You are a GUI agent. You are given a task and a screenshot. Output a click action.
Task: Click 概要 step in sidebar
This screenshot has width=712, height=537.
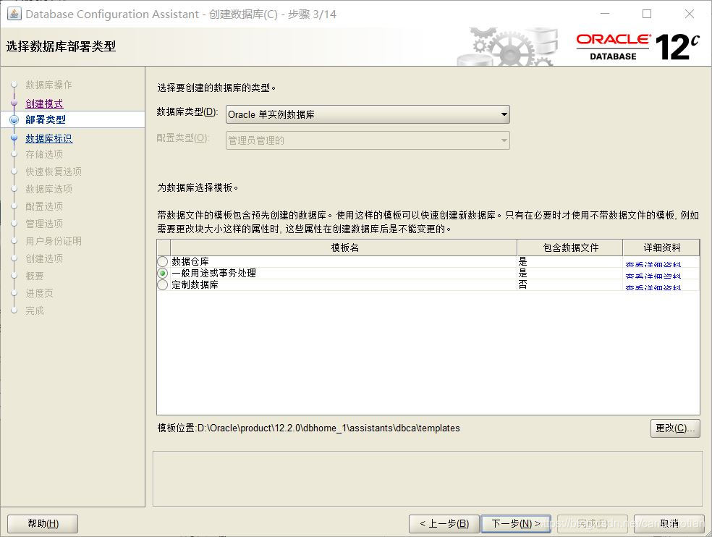(35, 276)
